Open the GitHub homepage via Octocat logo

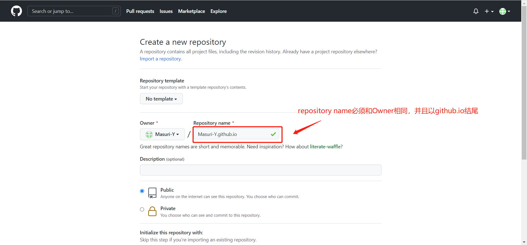pyautogui.click(x=16, y=11)
